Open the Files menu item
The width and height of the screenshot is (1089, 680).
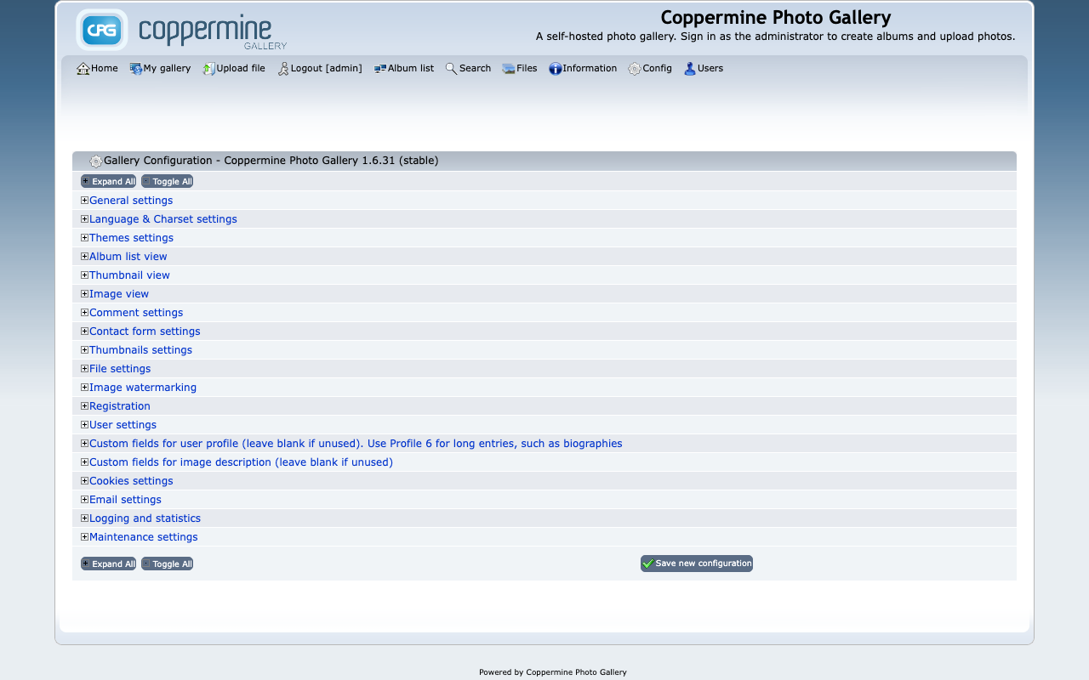tap(520, 69)
